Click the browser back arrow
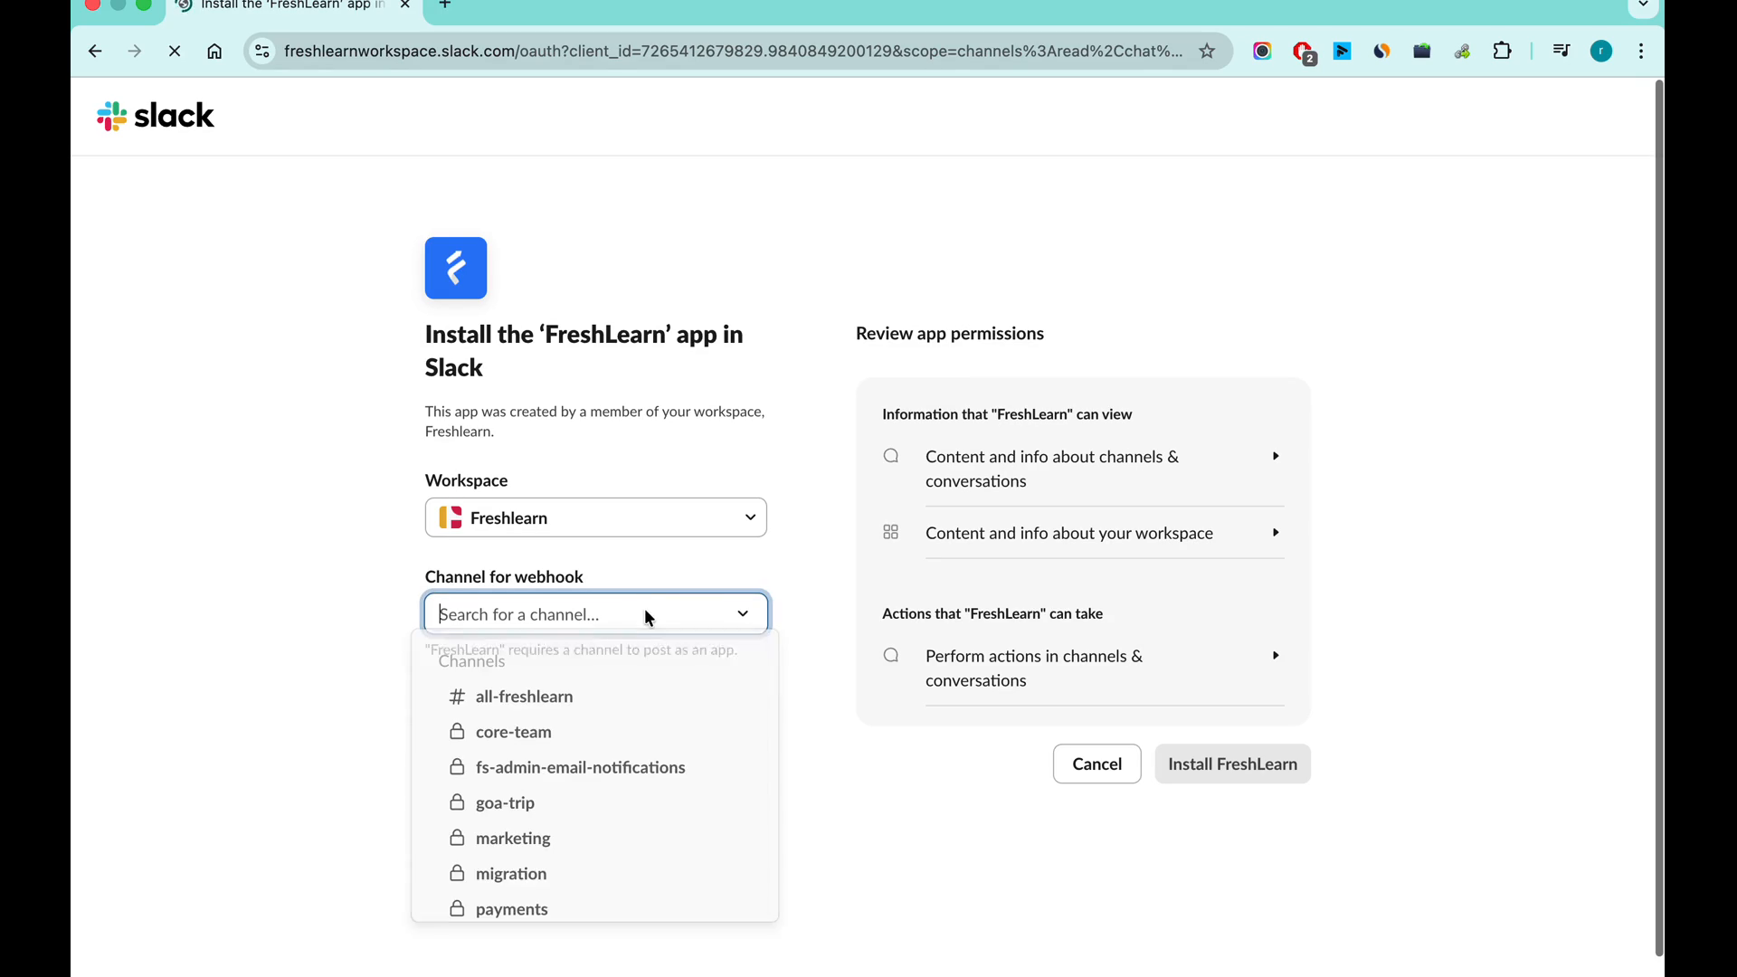Viewport: 1737px width, 977px height. 95,52
